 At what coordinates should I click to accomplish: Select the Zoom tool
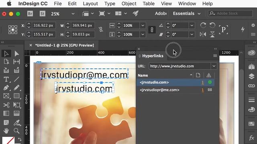click(x=16, y=131)
